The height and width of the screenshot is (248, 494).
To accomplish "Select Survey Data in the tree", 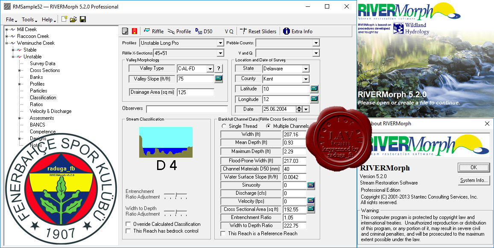I will pyautogui.click(x=43, y=63).
